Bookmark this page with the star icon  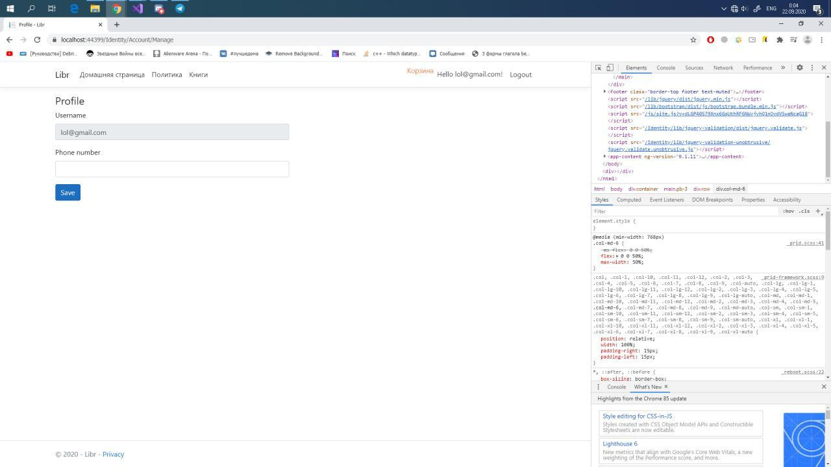point(693,40)
